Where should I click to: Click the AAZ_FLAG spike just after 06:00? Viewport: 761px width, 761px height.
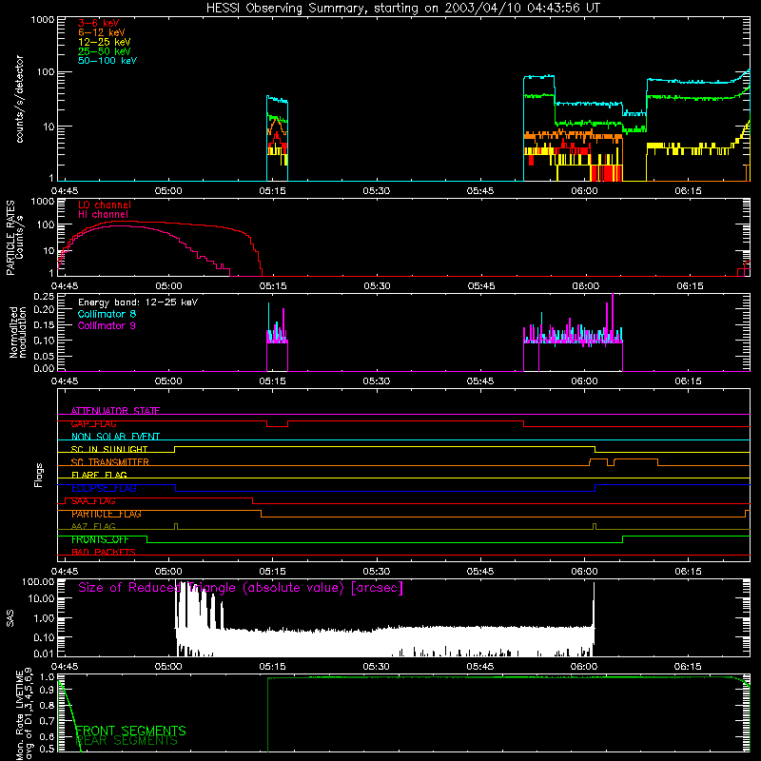[x=595, y=527]
